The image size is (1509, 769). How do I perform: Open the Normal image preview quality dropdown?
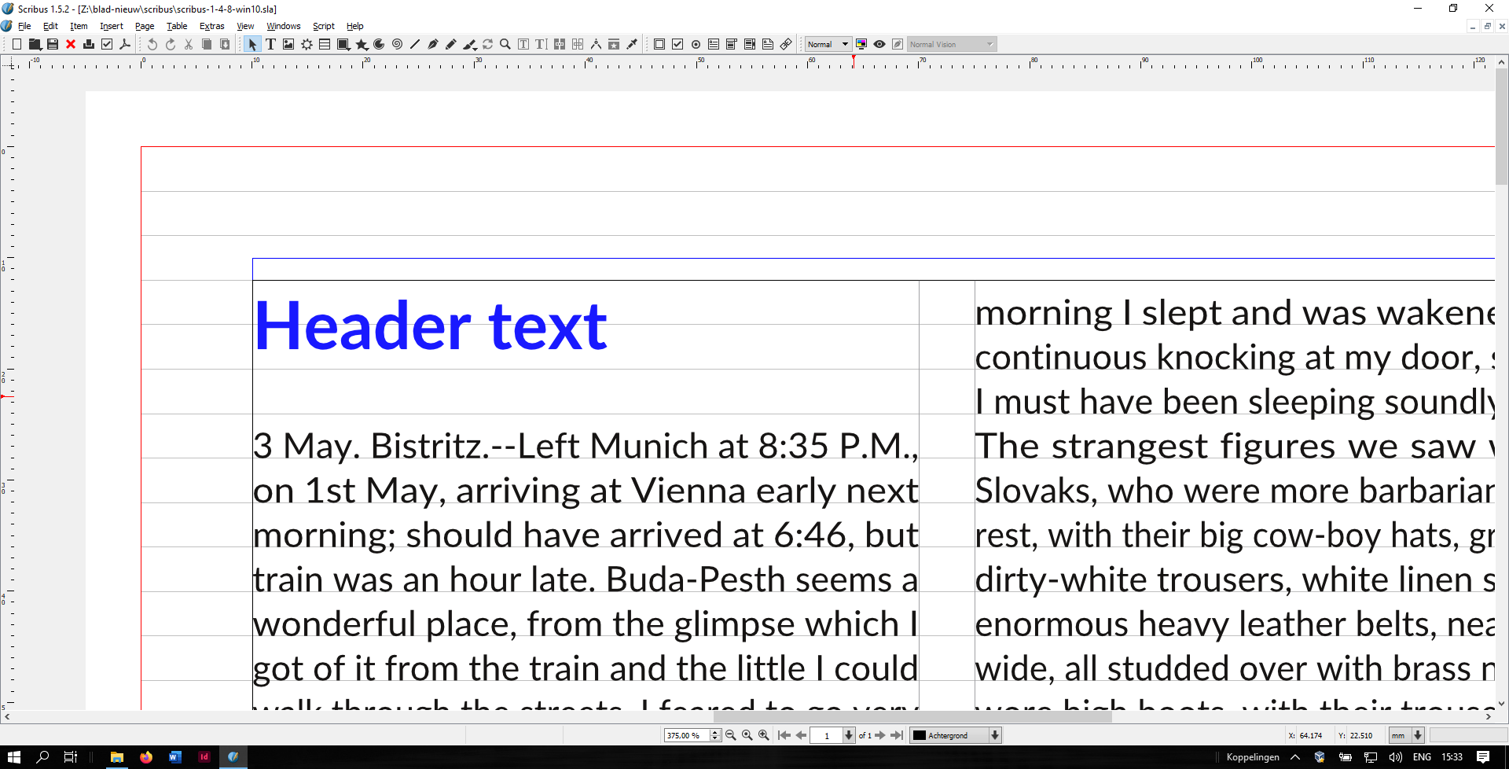[x=828, y=45]
